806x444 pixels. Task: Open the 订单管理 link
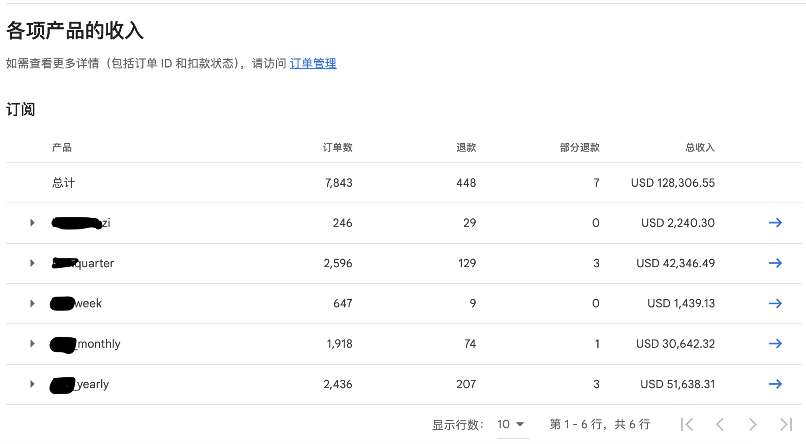click(x=313, y=63)
